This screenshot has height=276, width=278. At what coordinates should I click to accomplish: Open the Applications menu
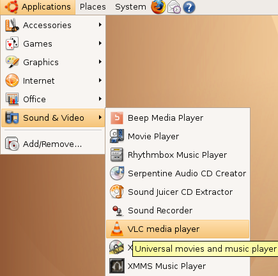coord(38,7)
